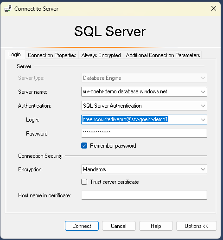Click the Remember password label text

[x=113, y=146]
